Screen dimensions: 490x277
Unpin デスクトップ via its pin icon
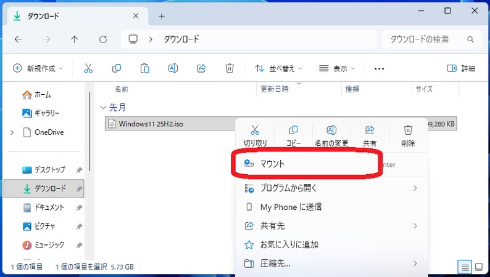79,170
